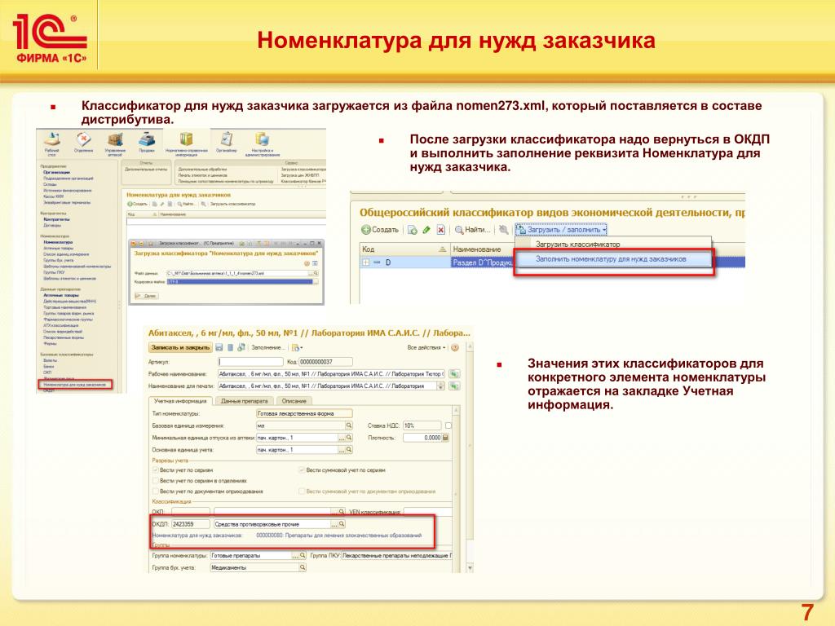Click the green Создать icon in ОКВЭД list
Screen dimensions: 835x626
tap(366, 230)
